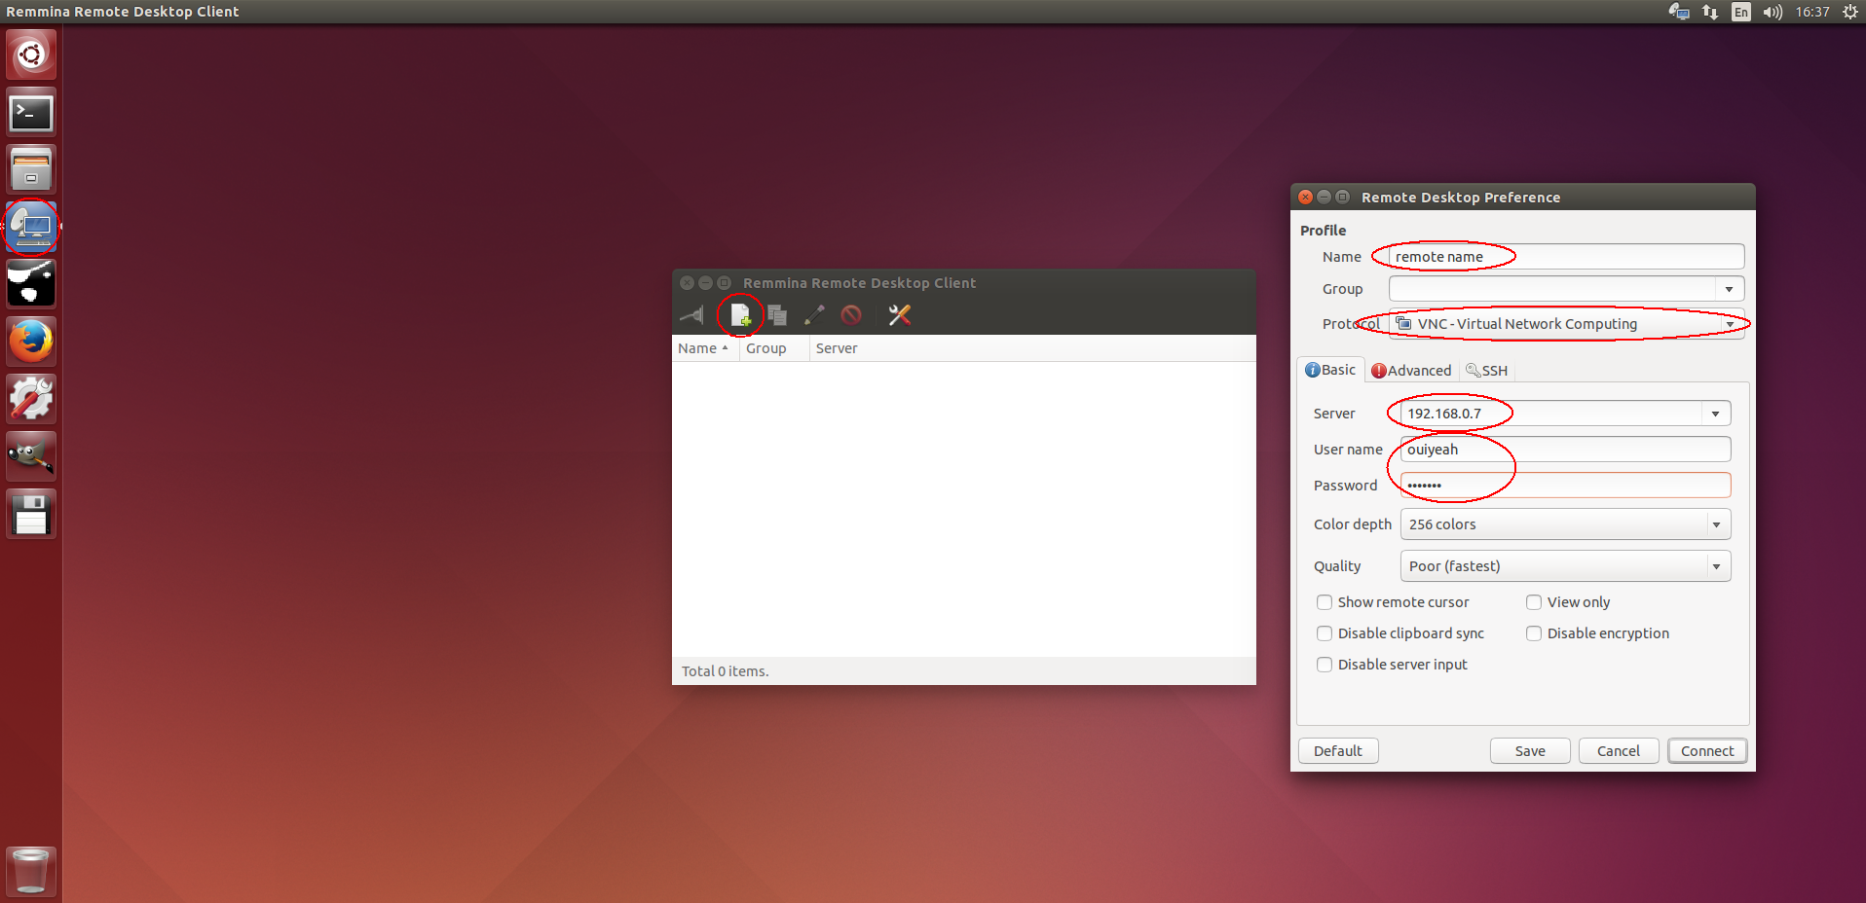This screenshot has width=1866, height=903.
Task: Enable Show remote cursor
Action: (x=1325, y=602)
